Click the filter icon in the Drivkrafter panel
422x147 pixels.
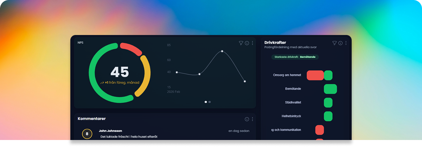[x=334, y=43]
